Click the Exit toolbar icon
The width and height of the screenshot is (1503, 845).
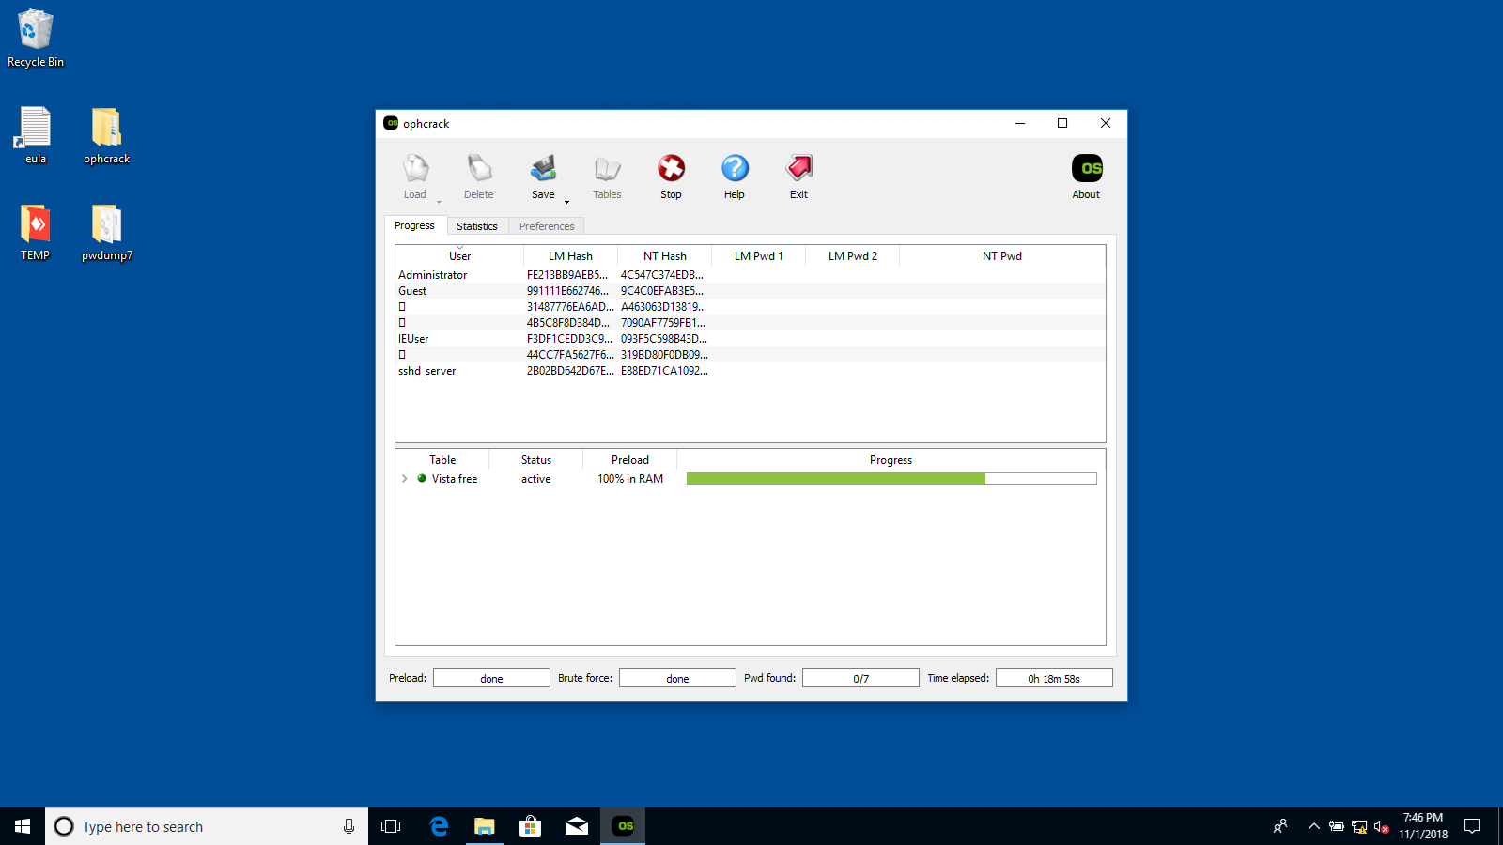click(x=798, y=169)
